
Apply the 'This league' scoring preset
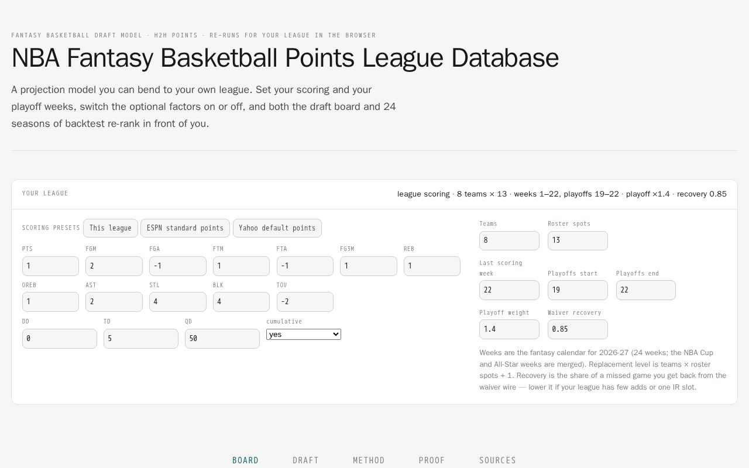point(111,228)
